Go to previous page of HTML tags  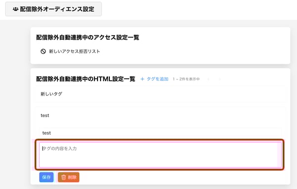click(x=208, y=79)
